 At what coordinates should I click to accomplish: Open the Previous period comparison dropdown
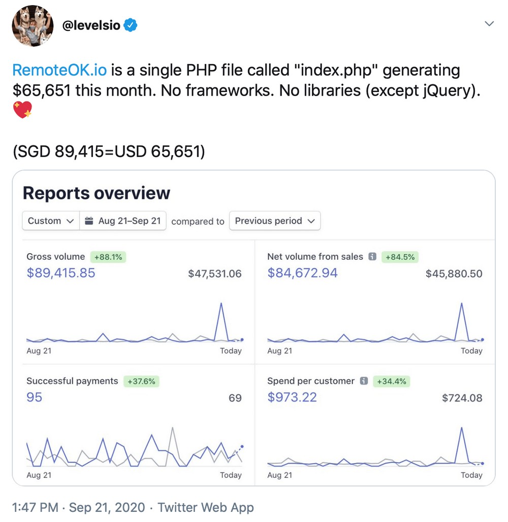click(x=274, y=221)
